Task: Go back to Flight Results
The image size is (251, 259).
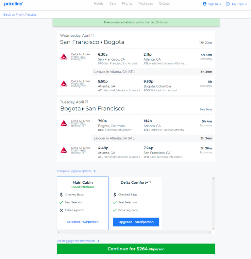Action: tap(19, 14)
